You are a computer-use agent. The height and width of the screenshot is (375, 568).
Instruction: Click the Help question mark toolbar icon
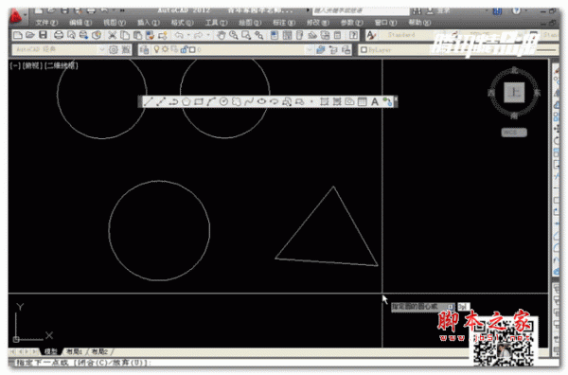353,35
